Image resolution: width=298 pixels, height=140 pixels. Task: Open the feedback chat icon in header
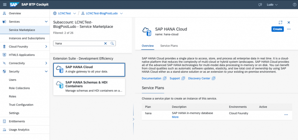tap(260, 5)
